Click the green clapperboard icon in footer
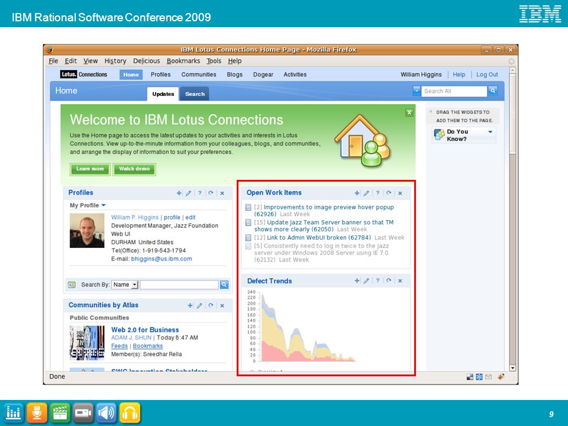Image resolution: width=568 pixels, height=426 pixels. tap(60, 412)
